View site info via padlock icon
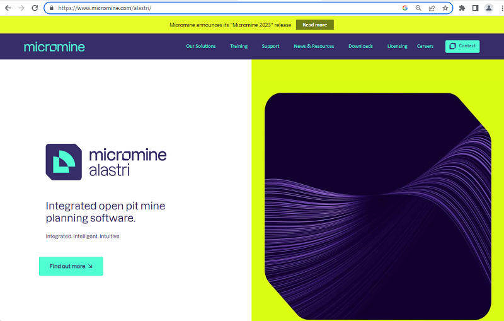This screenshot has height=321, width=504. [52, 8]
